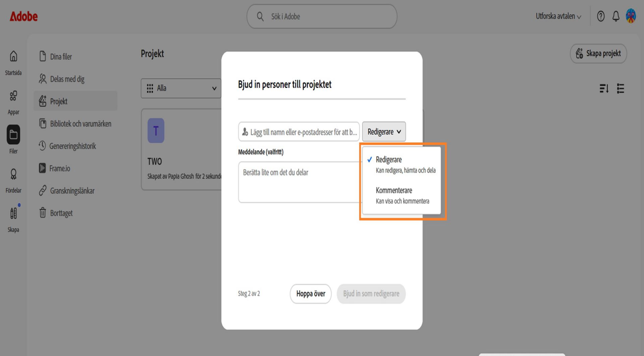
Task: Select the Filer folder icon
Action: tap(13, 135)
